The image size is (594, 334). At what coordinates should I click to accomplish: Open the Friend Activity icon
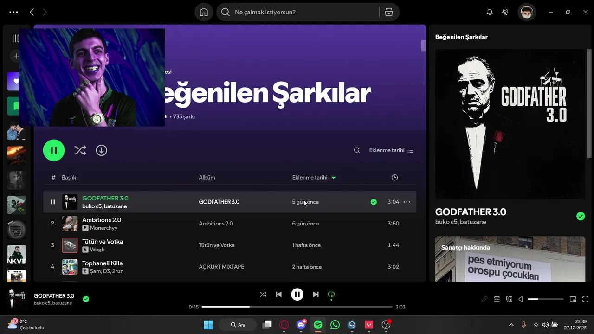coord(505,12)
